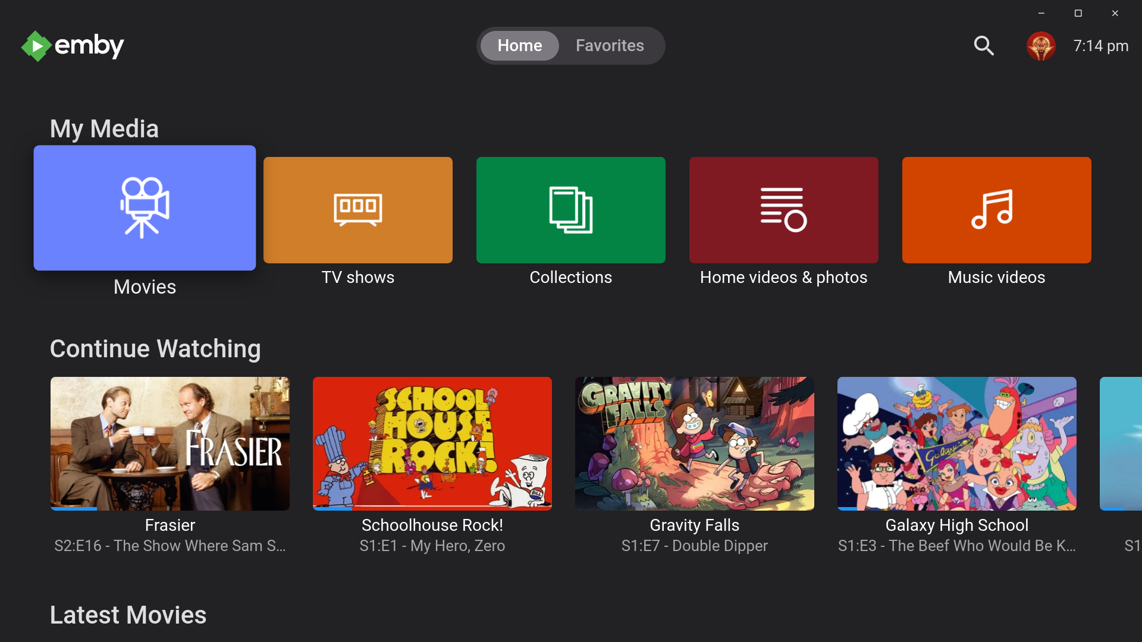Resume the Frasier episode thumbnail
The height and width of the screenshot is (642, 1142).
[x=170, y=443]
